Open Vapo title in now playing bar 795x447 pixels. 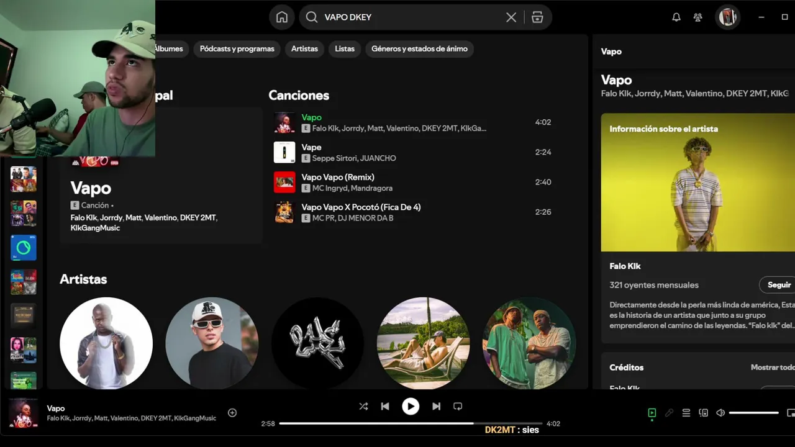(56, 409)
